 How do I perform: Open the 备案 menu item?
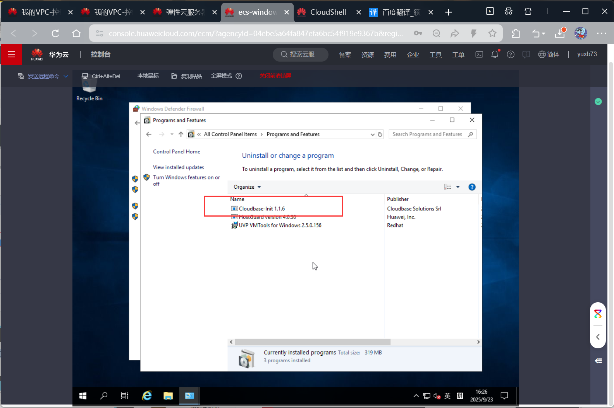click(345, 55)
